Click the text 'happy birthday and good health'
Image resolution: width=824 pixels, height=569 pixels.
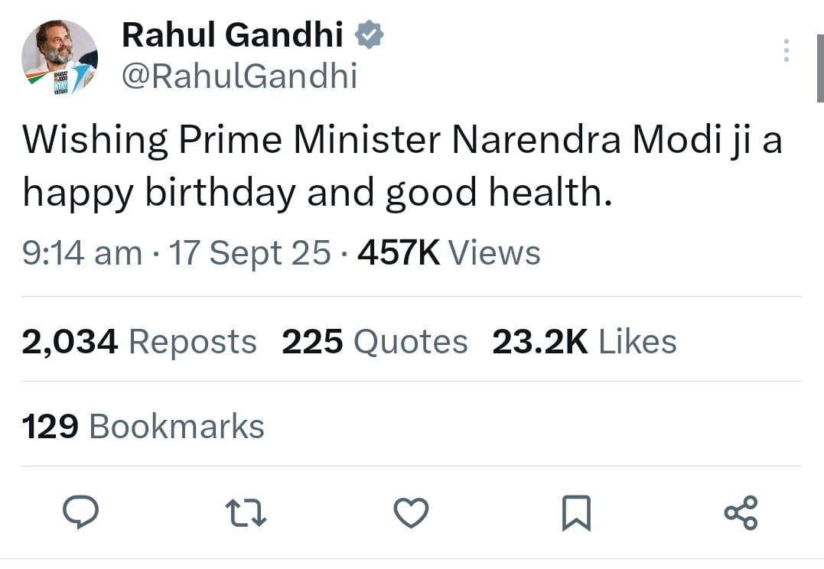(x=317, y=194)
